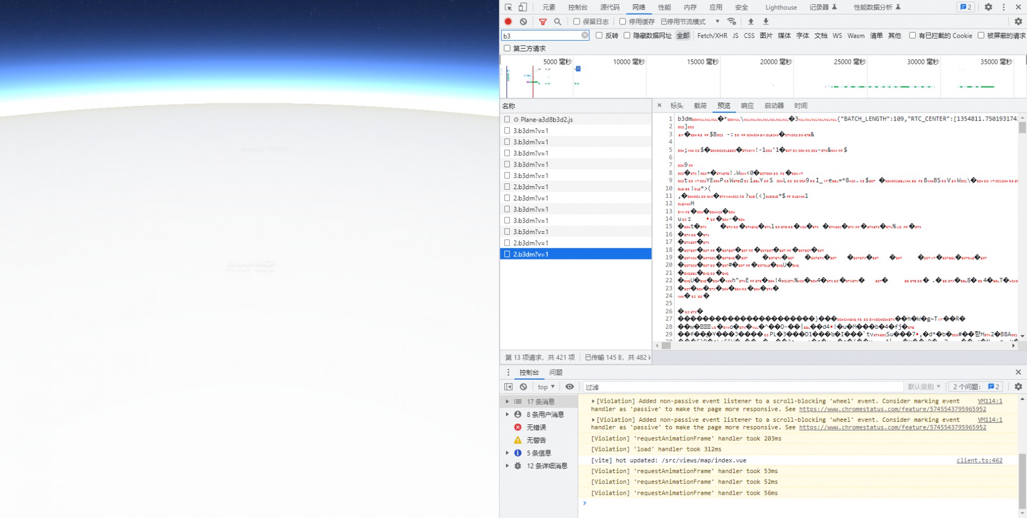Open the top context selector dropdown
Image resolution: width=1027 pixels, height=518 pixels.
point(546,387)
